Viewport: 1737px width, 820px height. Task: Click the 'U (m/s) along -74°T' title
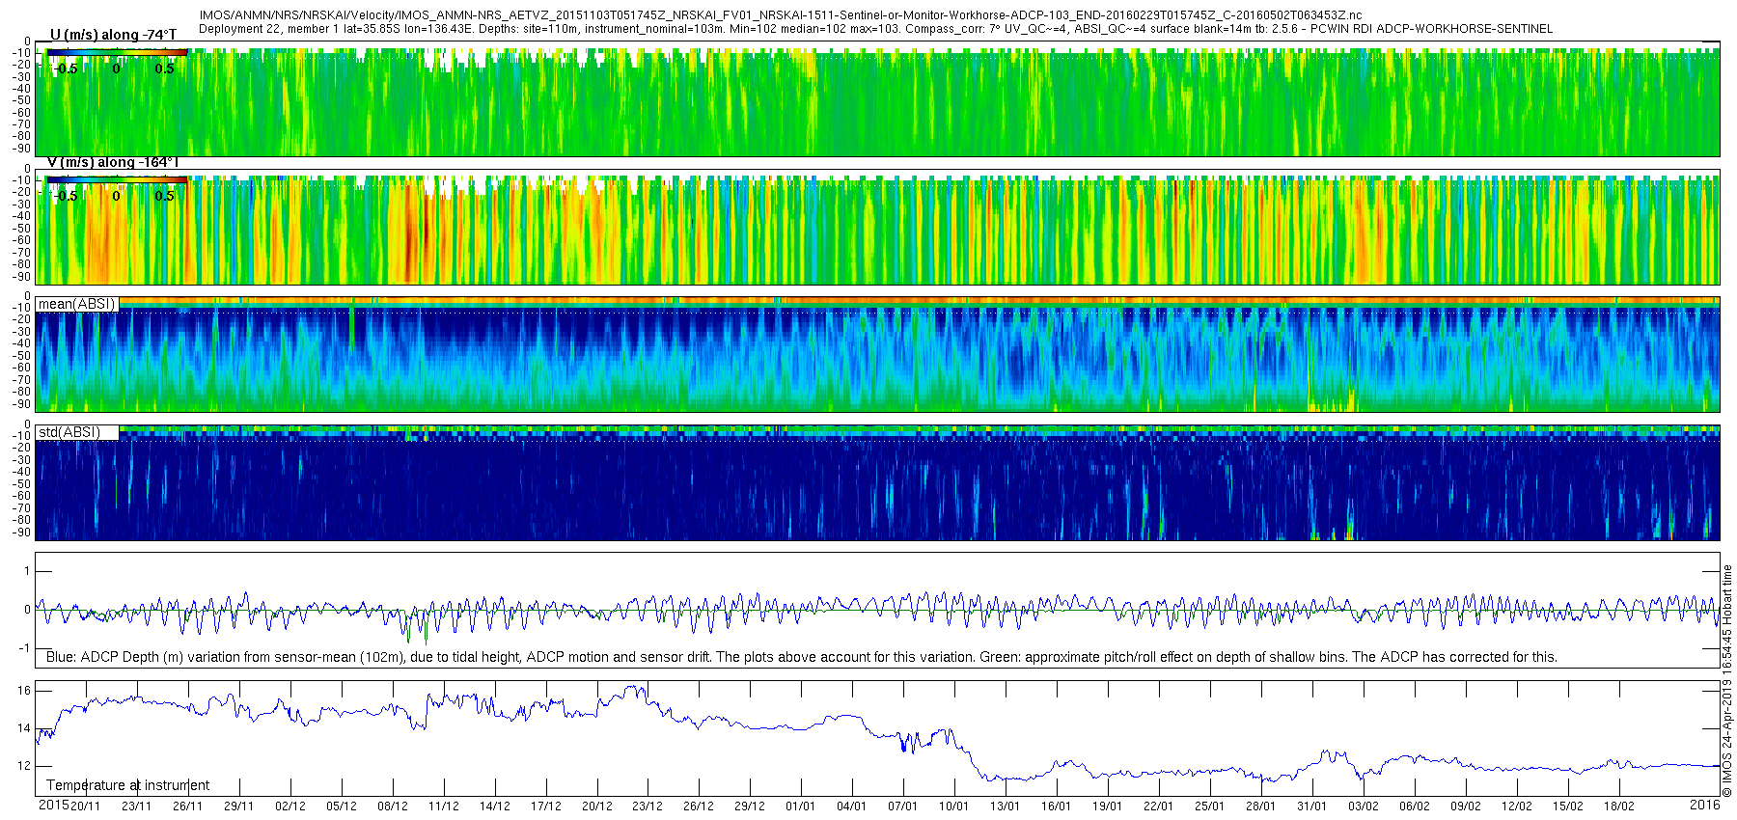point(113,35)
